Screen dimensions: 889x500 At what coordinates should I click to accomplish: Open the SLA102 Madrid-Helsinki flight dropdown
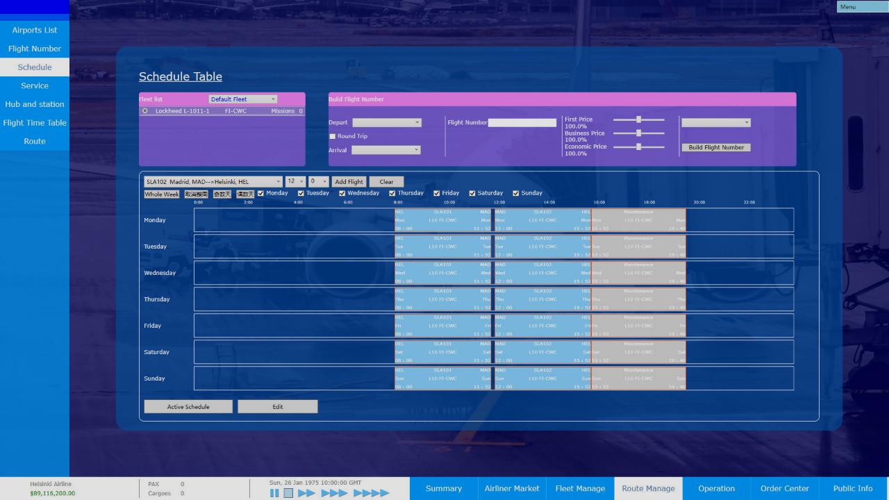[213, 181]
